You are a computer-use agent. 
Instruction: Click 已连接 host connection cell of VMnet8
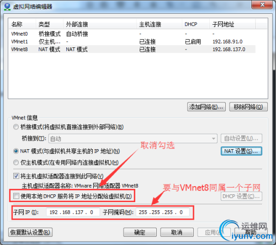pos(147,50)
